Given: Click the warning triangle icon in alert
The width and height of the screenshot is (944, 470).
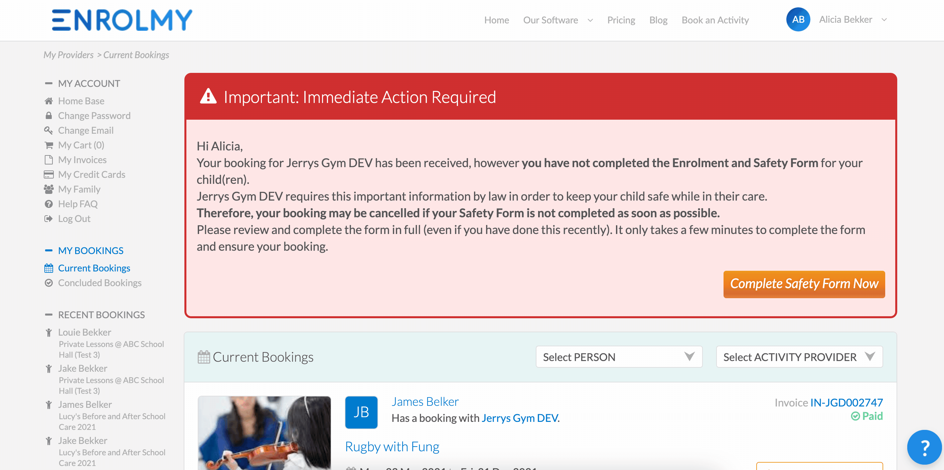Looking at the screenshot, I should (208, 96).
